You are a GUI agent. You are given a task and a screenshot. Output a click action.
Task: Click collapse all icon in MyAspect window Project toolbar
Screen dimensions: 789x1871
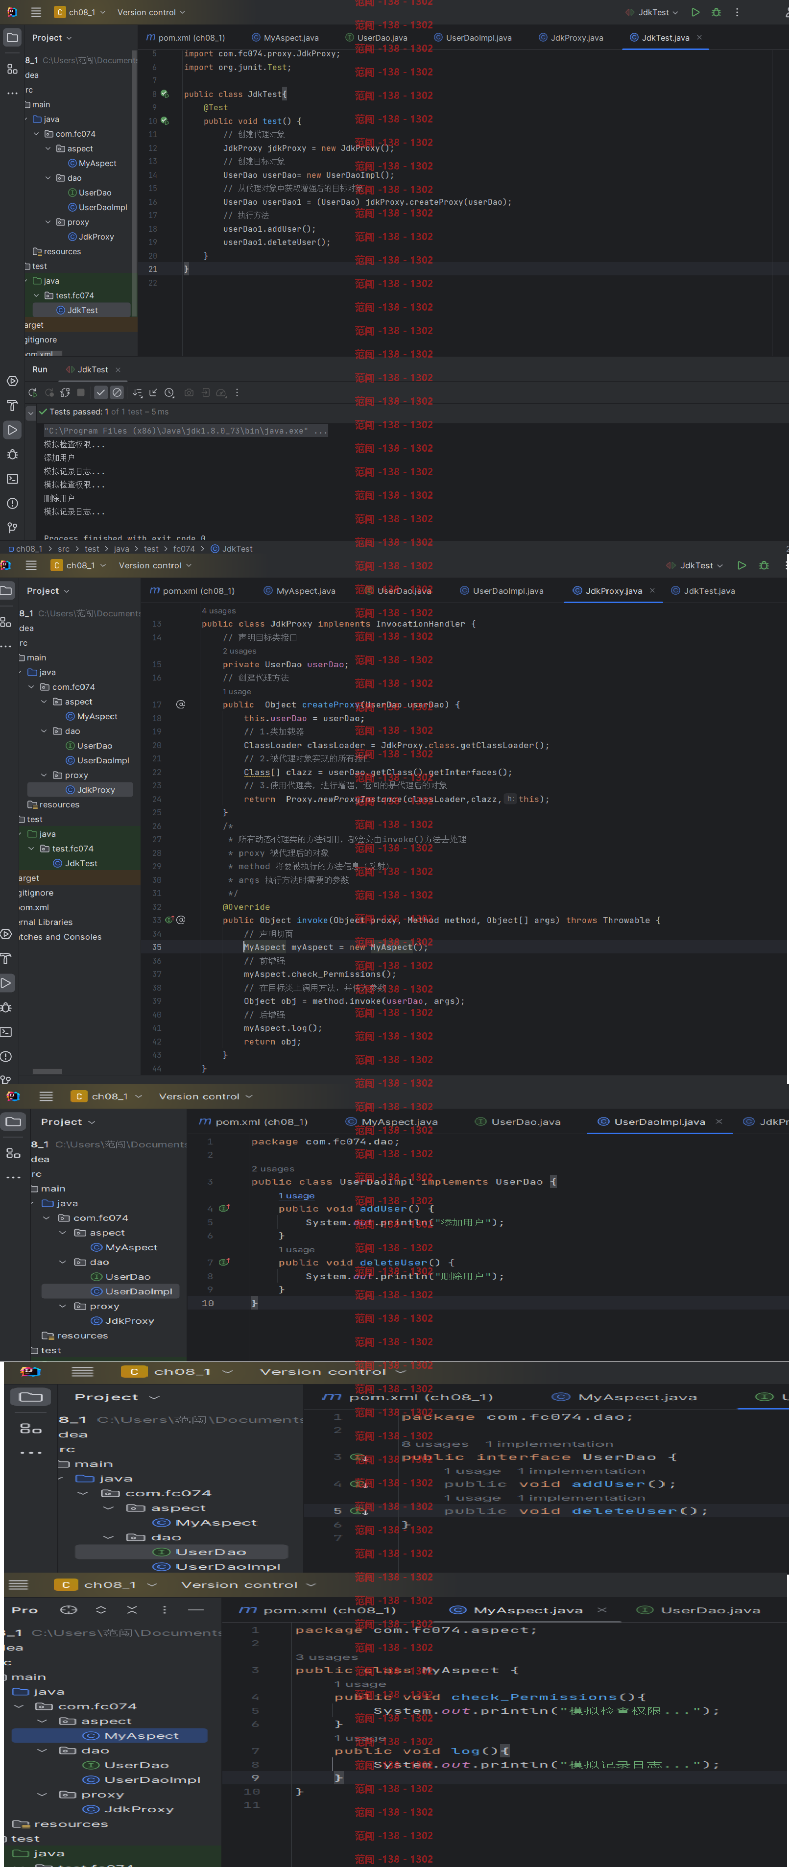[x=132, y=1610]
